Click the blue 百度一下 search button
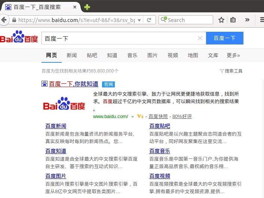The image size is (264, 198). point(225,38)
